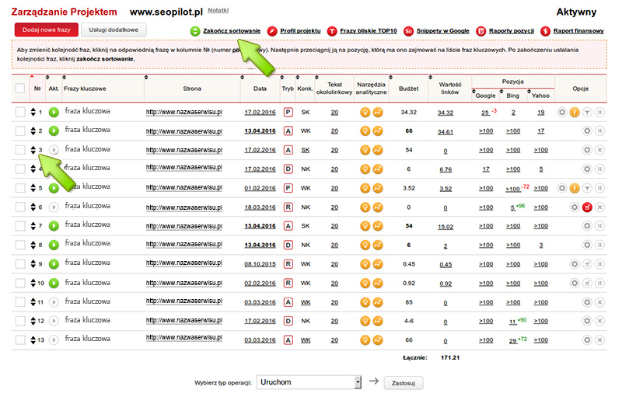Open the Notatki link beside project name
The width and height of the screenshot is (622, 397).
coord(218,10)
